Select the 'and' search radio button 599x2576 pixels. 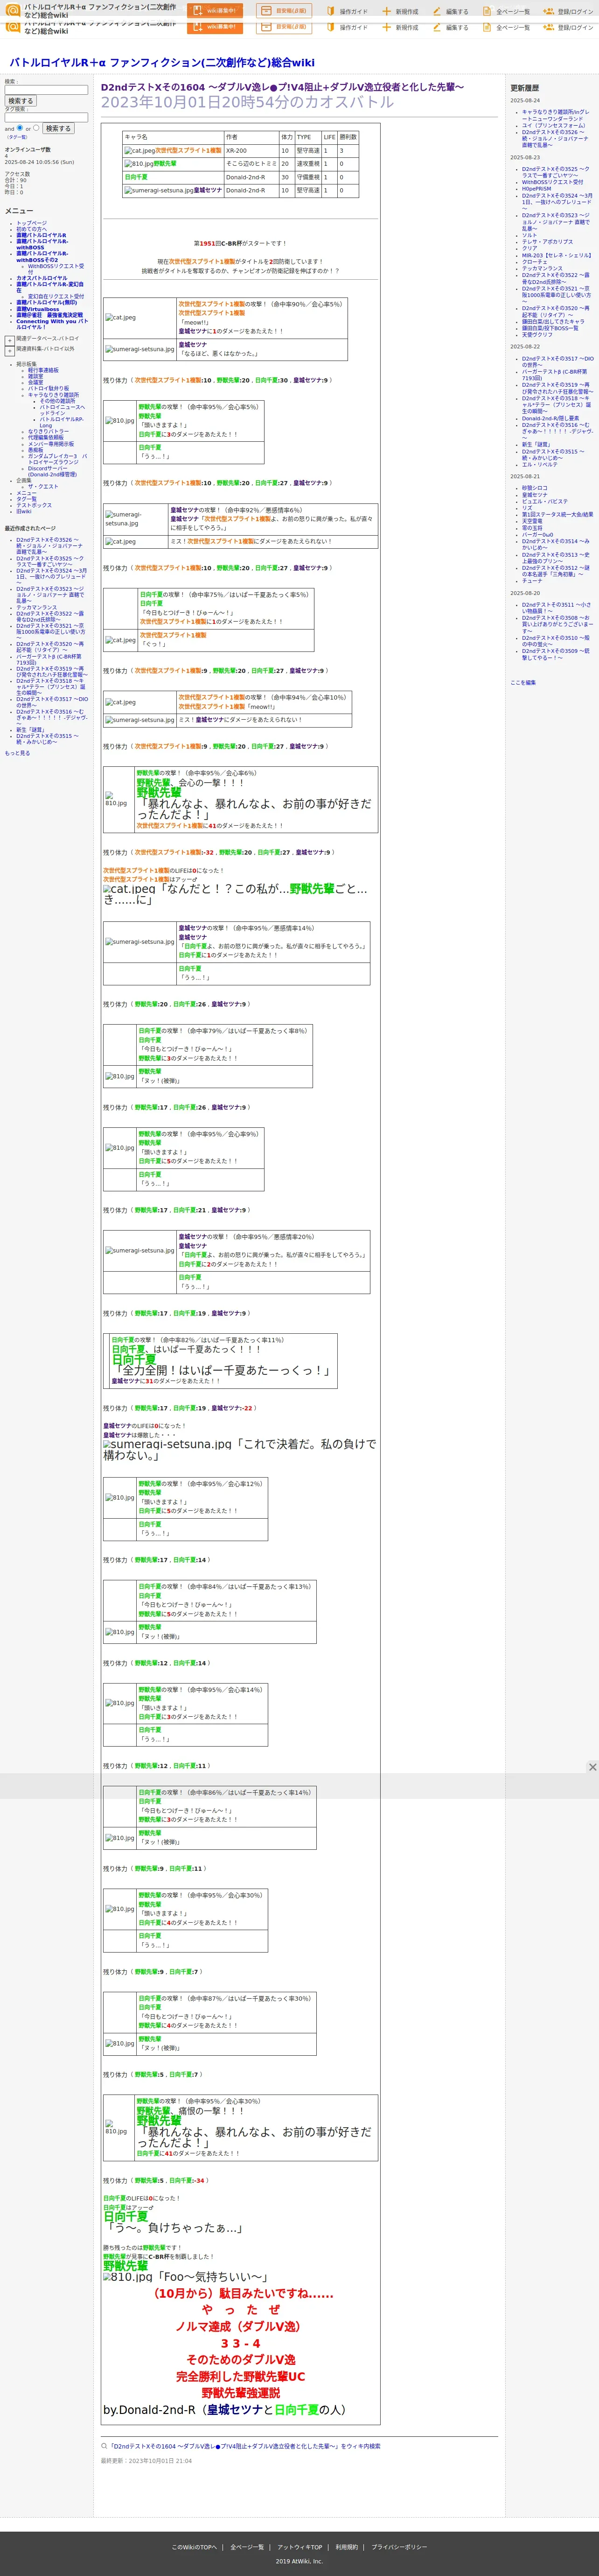point(20,128)
